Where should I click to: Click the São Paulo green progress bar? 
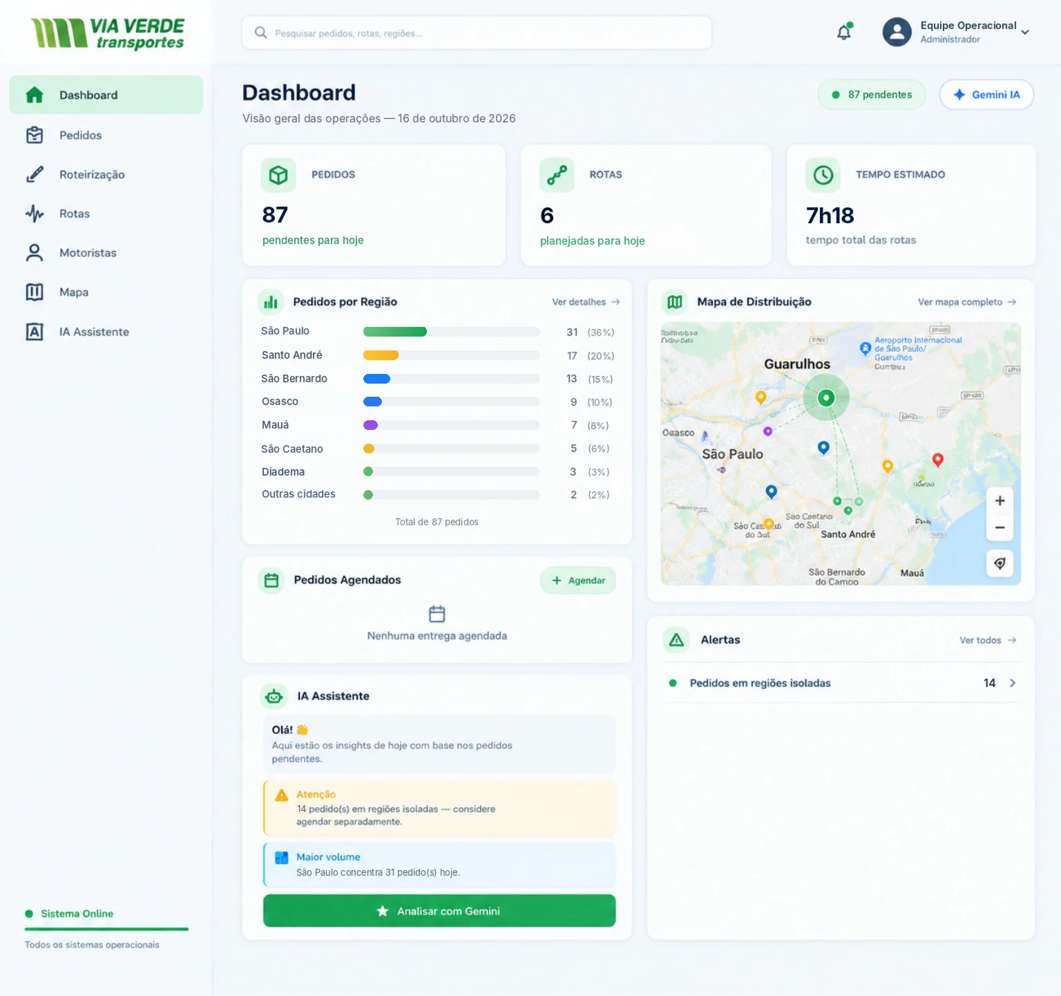[395, 332]
